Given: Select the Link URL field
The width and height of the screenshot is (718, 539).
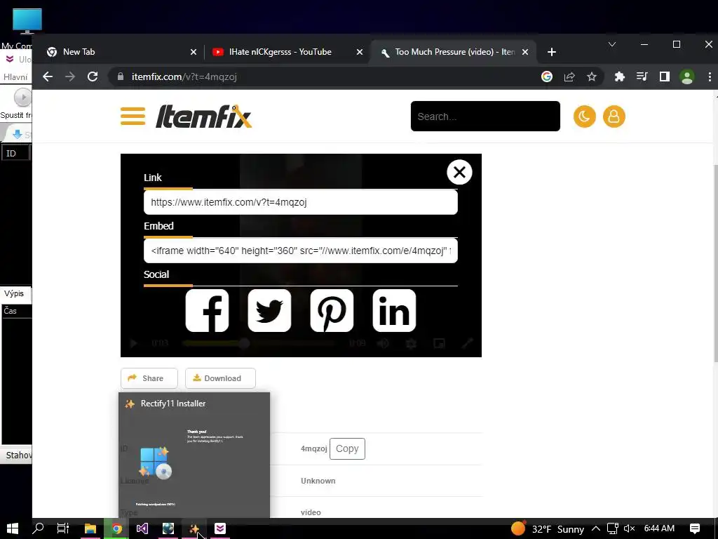Looking at the screenshot, I should coord(300,202).
